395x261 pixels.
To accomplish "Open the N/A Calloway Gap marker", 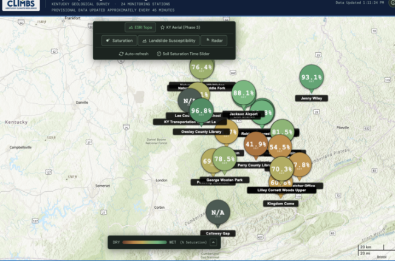I will pos(218,212).
